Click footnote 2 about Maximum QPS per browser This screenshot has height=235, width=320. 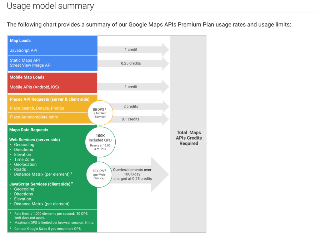(x=54, y=223)
